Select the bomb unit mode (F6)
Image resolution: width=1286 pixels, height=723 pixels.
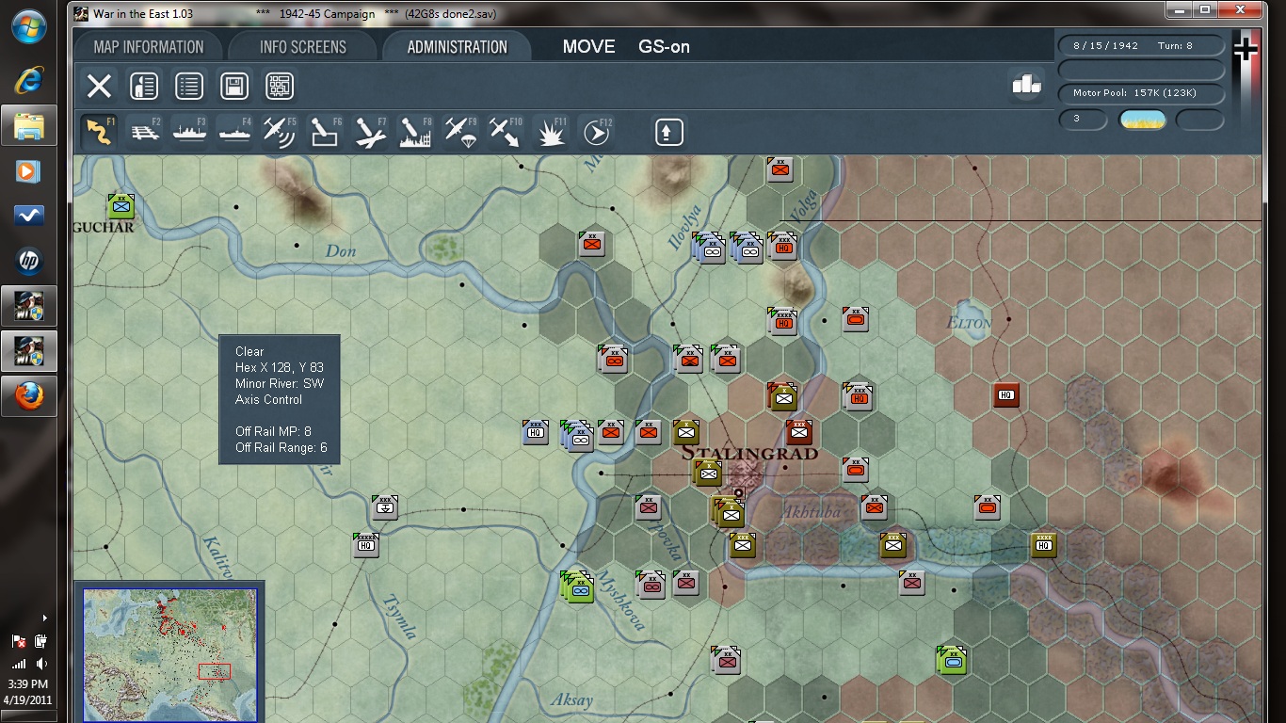point(325,132)
